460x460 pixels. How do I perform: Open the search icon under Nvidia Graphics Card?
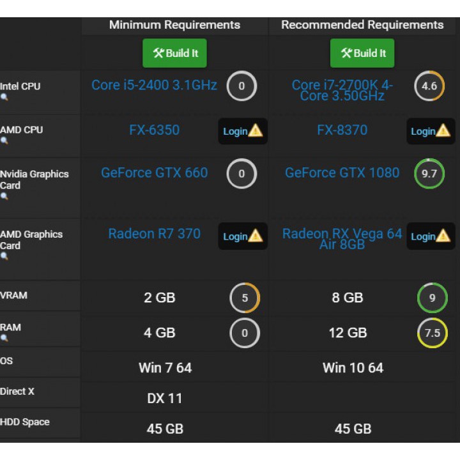(x=4, y=197)
